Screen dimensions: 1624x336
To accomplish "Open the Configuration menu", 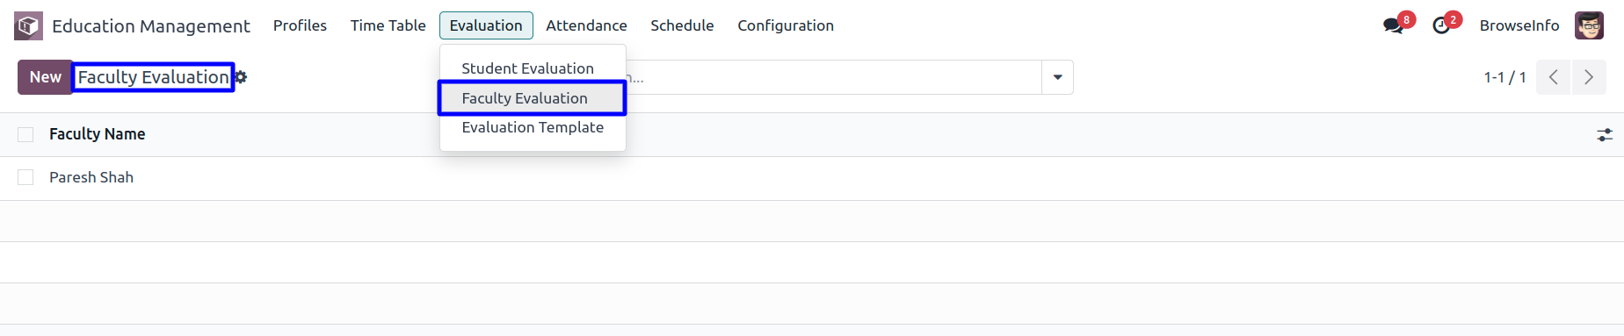I will click(786, 25).
